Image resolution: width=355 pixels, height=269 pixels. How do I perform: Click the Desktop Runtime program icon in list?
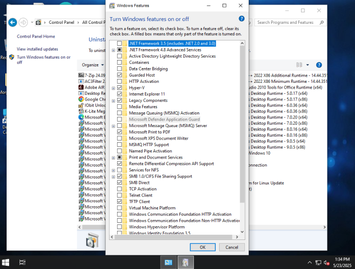(x=81, y=93)
